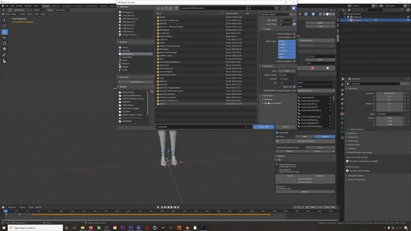Switch to rendered viewport shading mode

[x=333, y=14]
